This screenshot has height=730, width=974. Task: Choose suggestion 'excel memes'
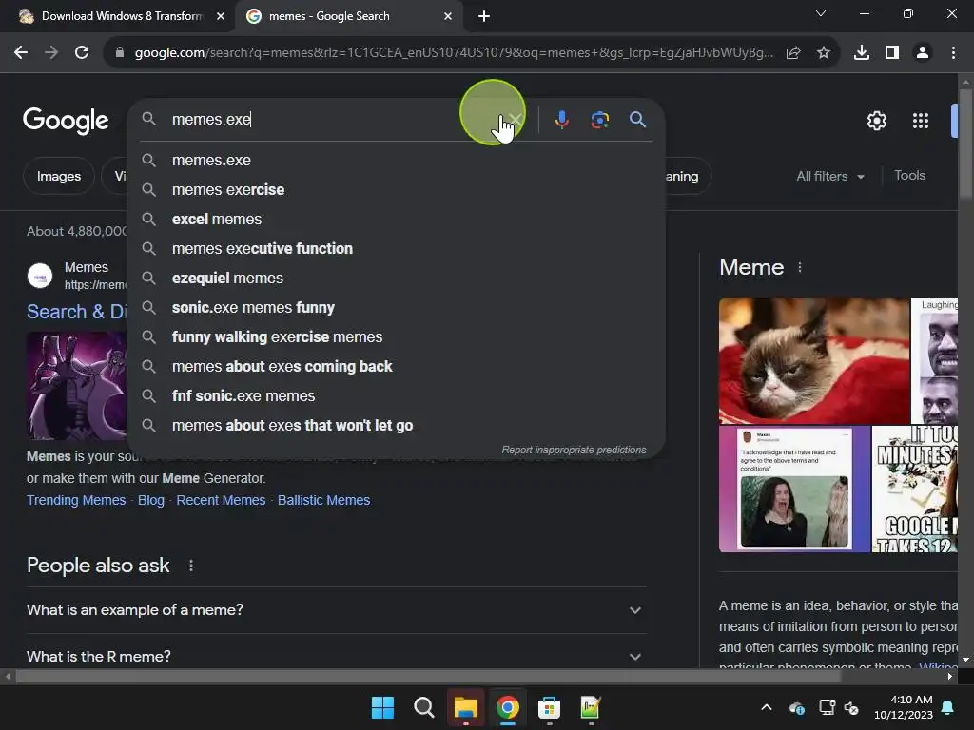396,220
